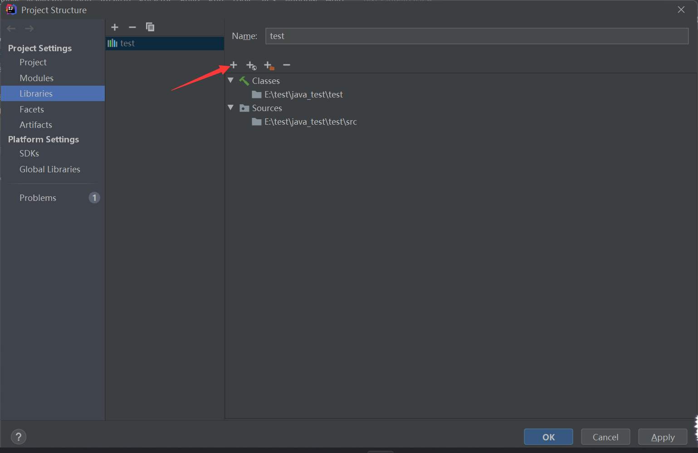Image resolution: width=698 pixels, height=453 pixels.
Task: Select the Libraries settings page
Action: (53, 93)
